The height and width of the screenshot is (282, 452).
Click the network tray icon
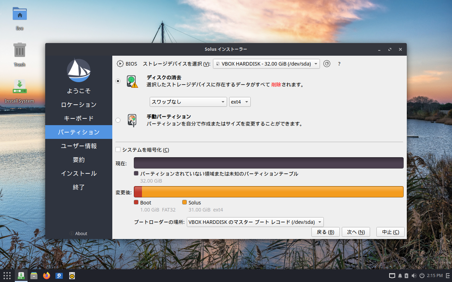[x=392, y=276]
